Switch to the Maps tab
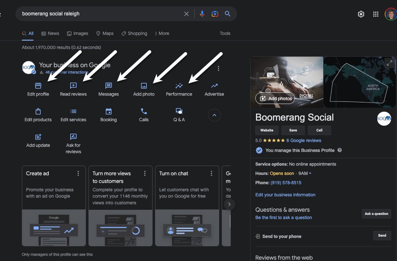Image resolution: width=397 pixels, height=261 pixels. tap(105, 33)
